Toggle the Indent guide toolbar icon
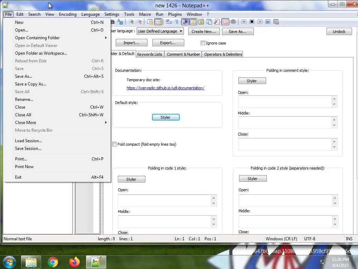Viewport: 358px width, 269px height. pos(185,22)
